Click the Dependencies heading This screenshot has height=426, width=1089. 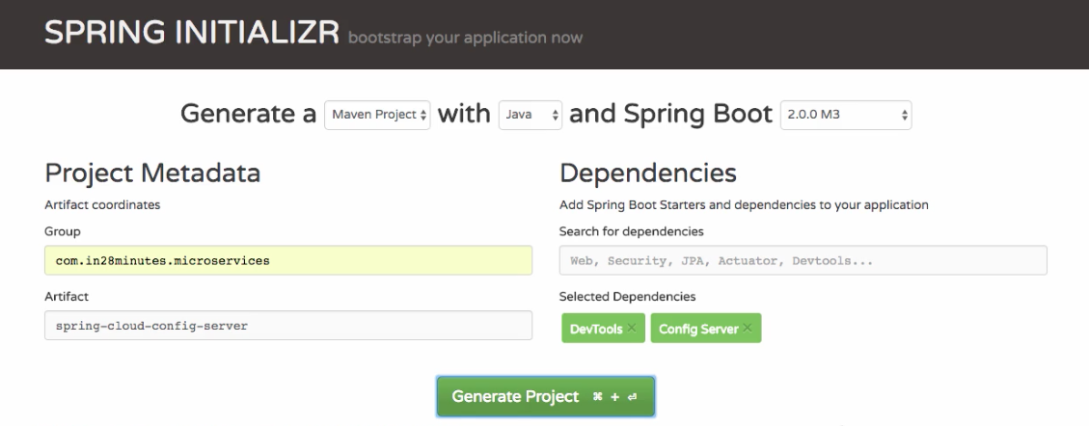(x=647, y=173)
